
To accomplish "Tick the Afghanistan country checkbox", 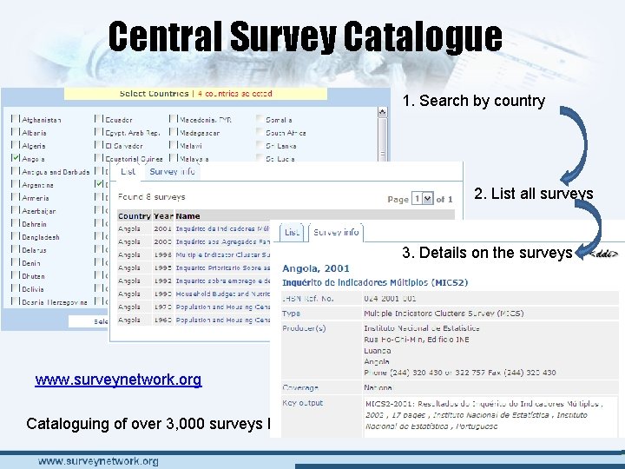I will [x=16, y=118].
